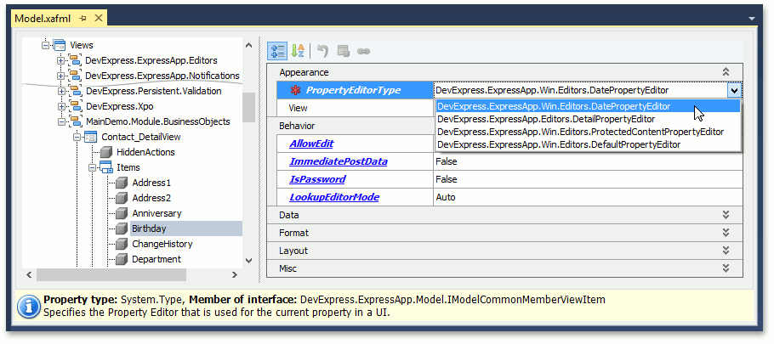Click the tree vertical scrollbar thumb
Viewport: 774px width, 344px height.
click(x=248, y=107)
